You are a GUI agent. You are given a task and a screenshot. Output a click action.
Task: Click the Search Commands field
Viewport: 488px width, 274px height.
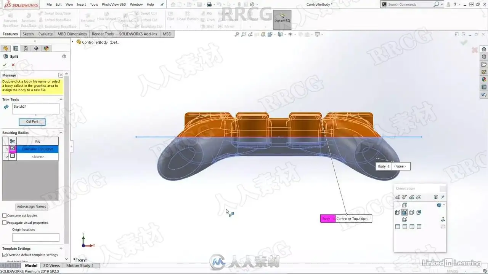pos(410,5)
